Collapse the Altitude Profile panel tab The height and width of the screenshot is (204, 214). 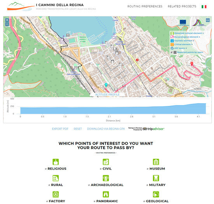point(107,95)
